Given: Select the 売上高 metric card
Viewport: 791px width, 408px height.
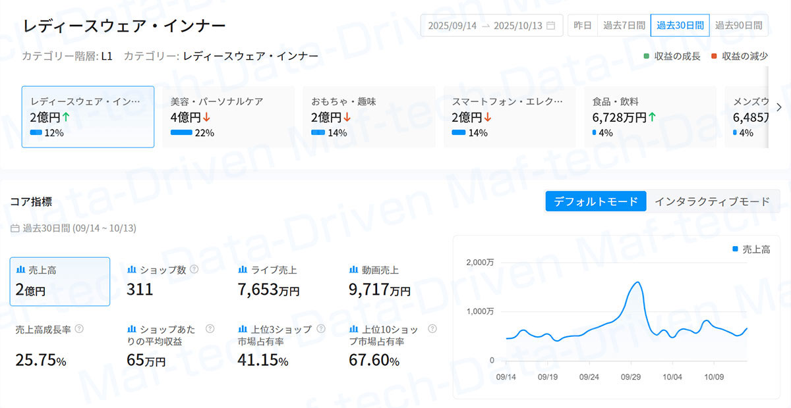Looking at the screenshot, I should click(x=60, y=282).
